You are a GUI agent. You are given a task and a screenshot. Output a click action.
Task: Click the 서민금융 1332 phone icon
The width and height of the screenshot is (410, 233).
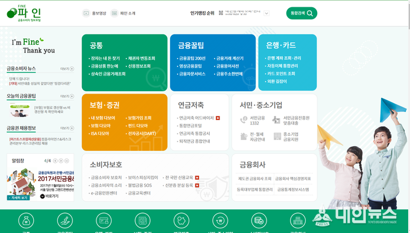(244, 120)
